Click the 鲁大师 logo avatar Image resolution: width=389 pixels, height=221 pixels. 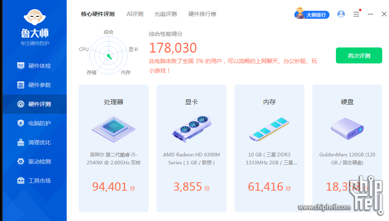(35, 16)
